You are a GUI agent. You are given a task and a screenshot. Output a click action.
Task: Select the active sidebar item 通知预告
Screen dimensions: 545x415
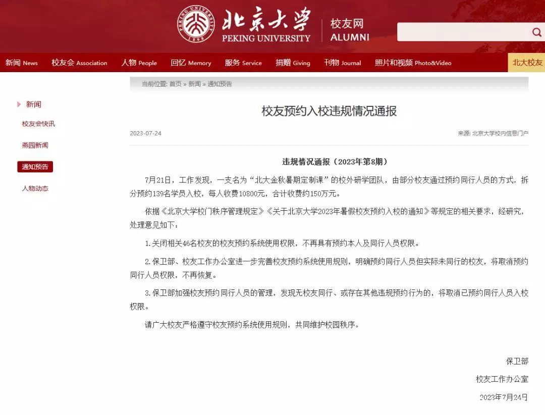pos(35,167)
